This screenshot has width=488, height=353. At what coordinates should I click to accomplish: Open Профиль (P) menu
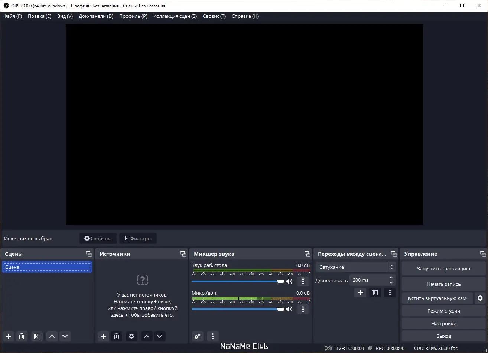click(133, 16)
